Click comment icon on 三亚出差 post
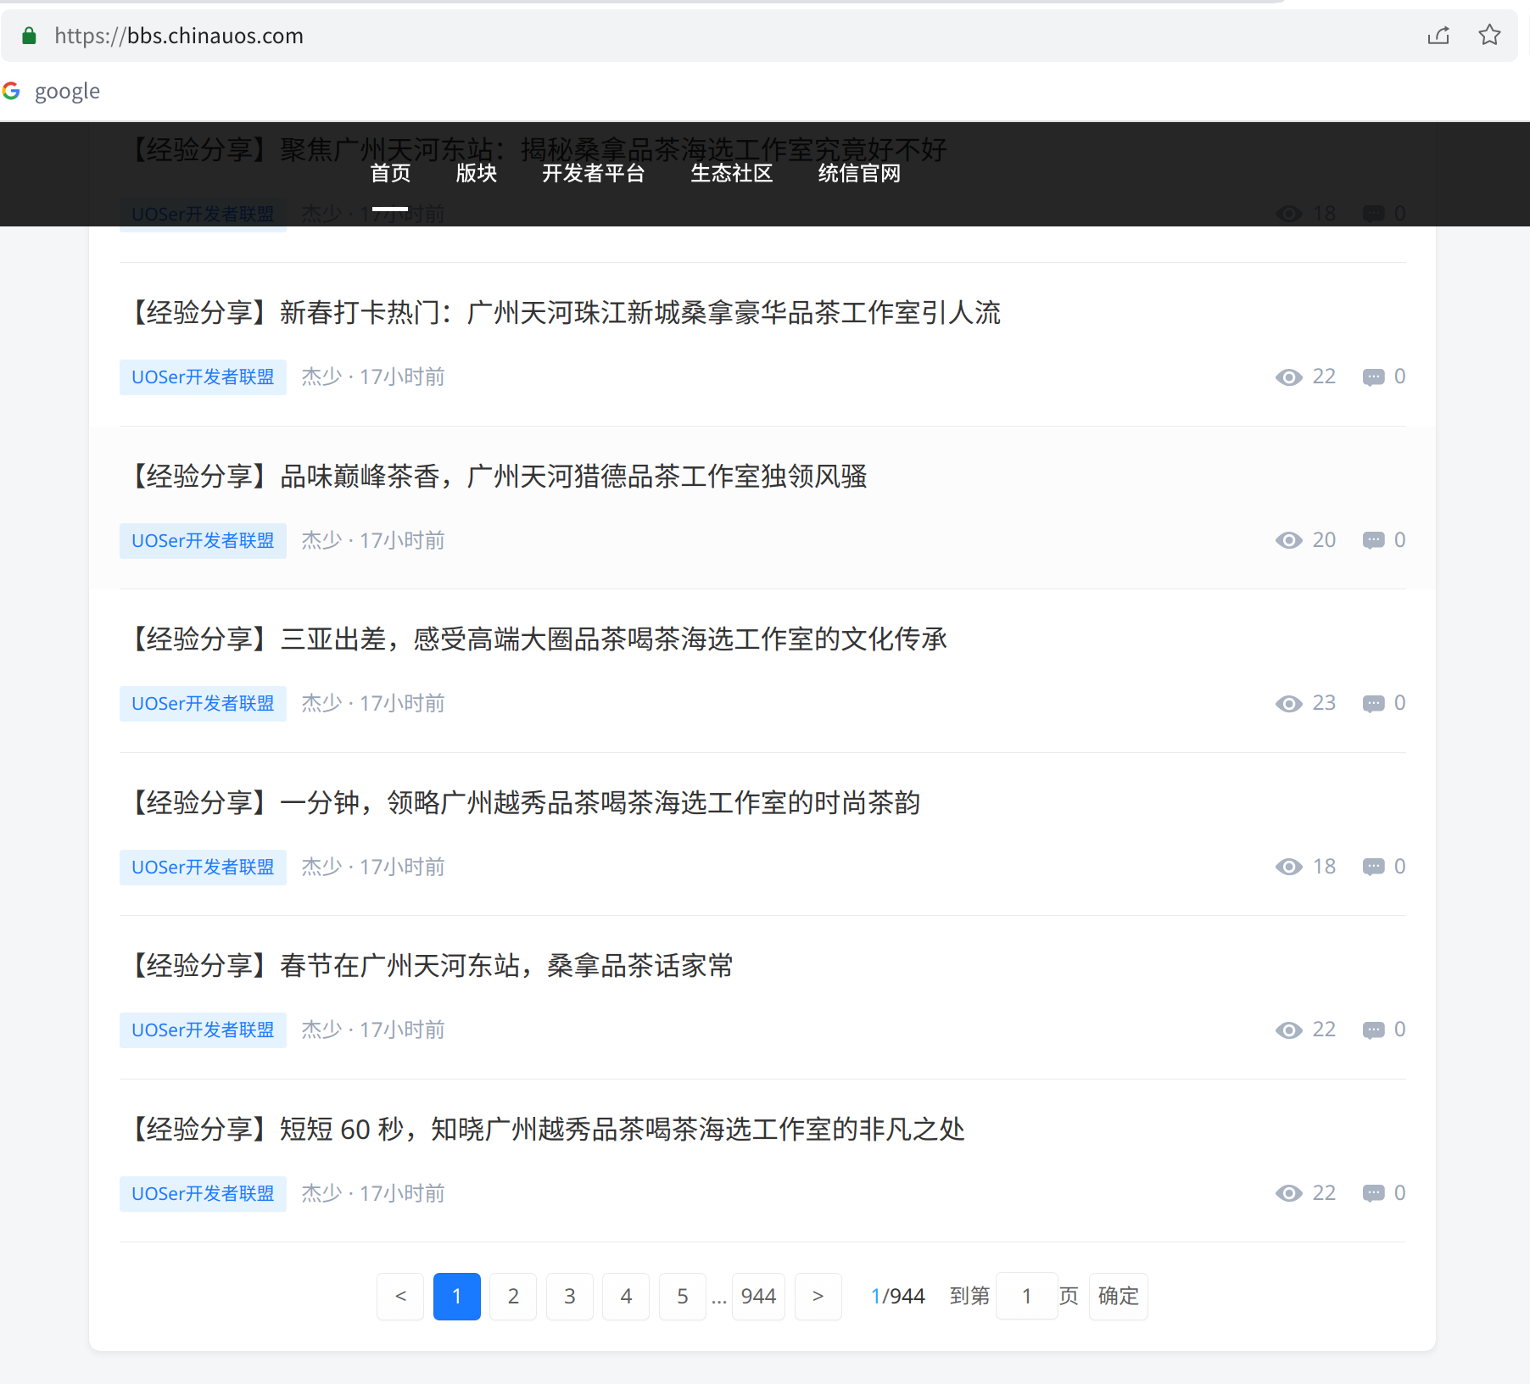This screenshot has width=1530, height=1384. [1374, 704]
